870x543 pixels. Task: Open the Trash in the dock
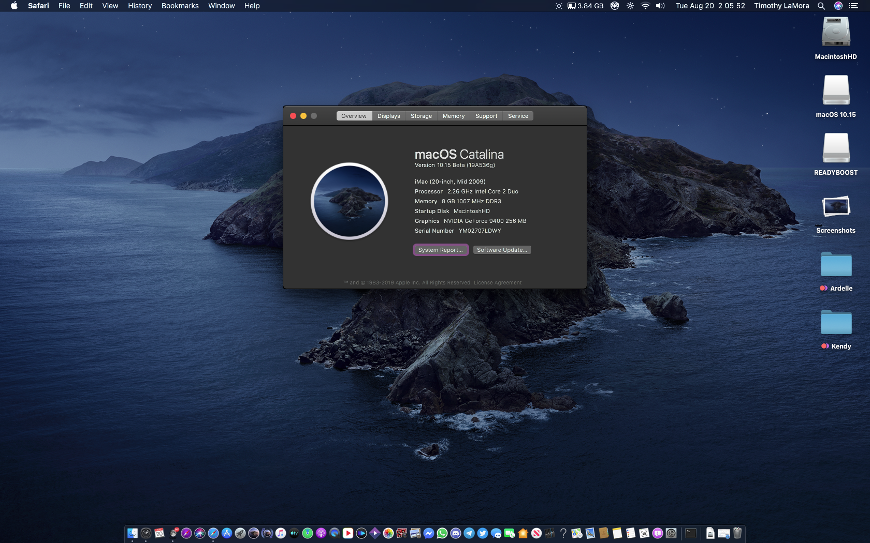[x=737, y=533]
